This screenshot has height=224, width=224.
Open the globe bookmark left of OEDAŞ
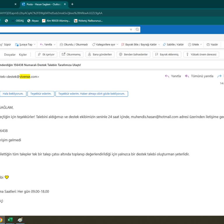pyautogui.click(x=6, y=21)
